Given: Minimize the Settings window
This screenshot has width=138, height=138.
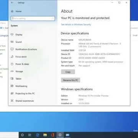Looking at the screenshot, I should [112, 3].
